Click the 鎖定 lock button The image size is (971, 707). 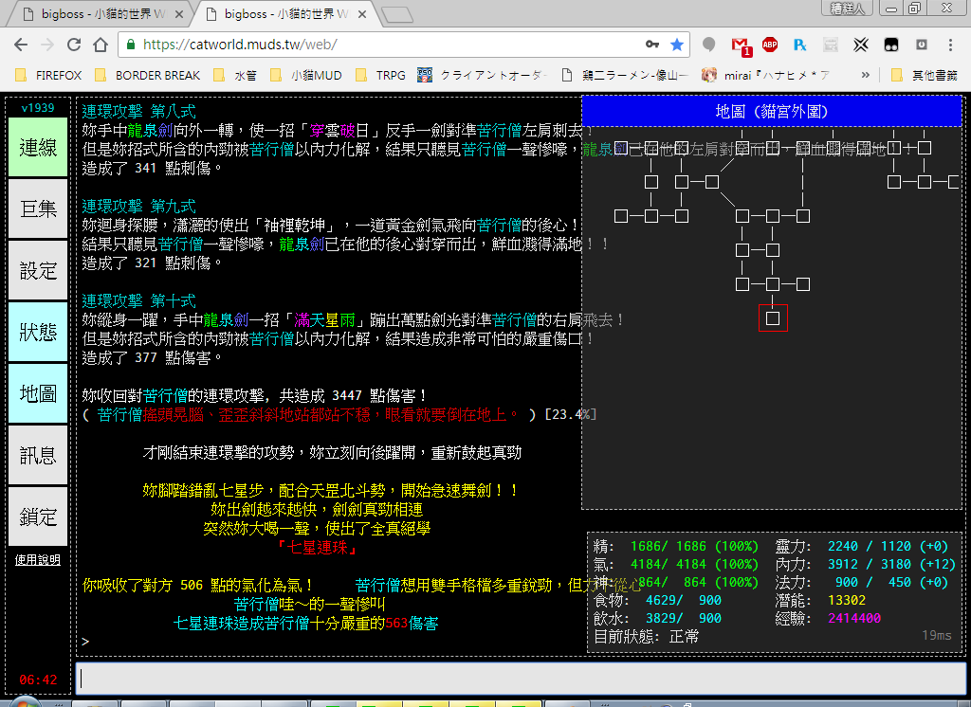click(x=38, y=517)
